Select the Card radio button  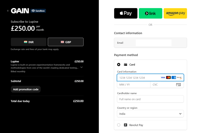coord(119,65)
